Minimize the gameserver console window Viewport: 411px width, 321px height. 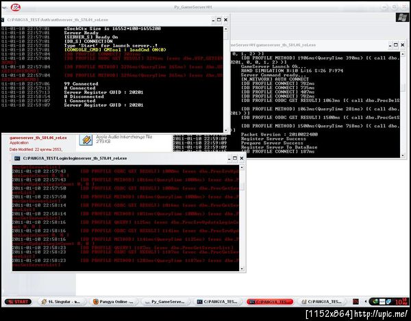coord(390,45)
